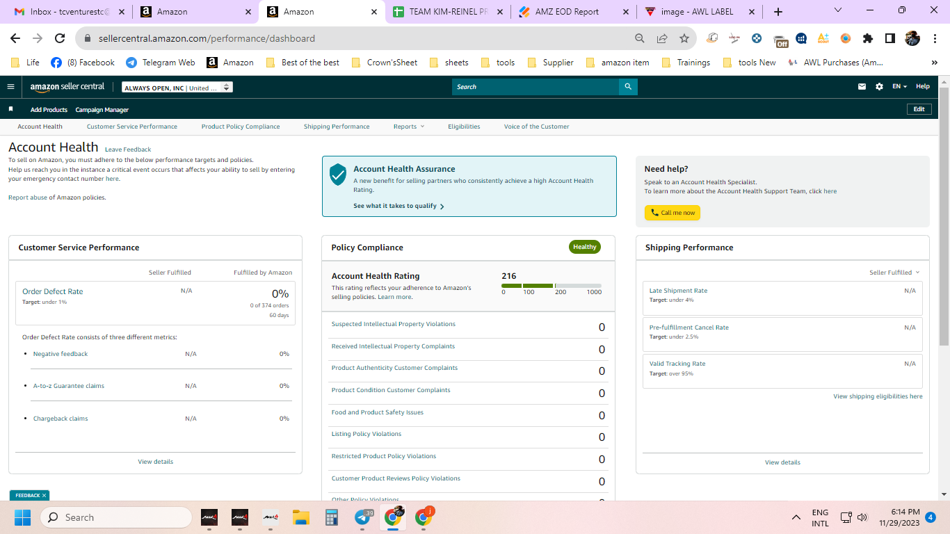Viewport: 950px width, 534px height.
Task: Open the Facebook bookmark
Action: click(83, 63)
